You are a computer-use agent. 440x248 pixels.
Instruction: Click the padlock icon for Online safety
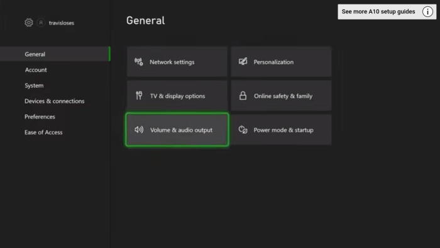pyautogui.click(x=243, y=96)
